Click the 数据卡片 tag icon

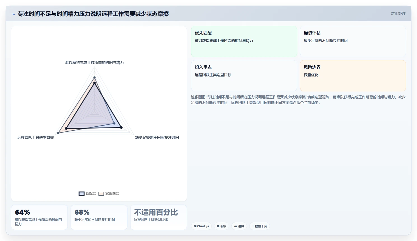coord(253,226)
